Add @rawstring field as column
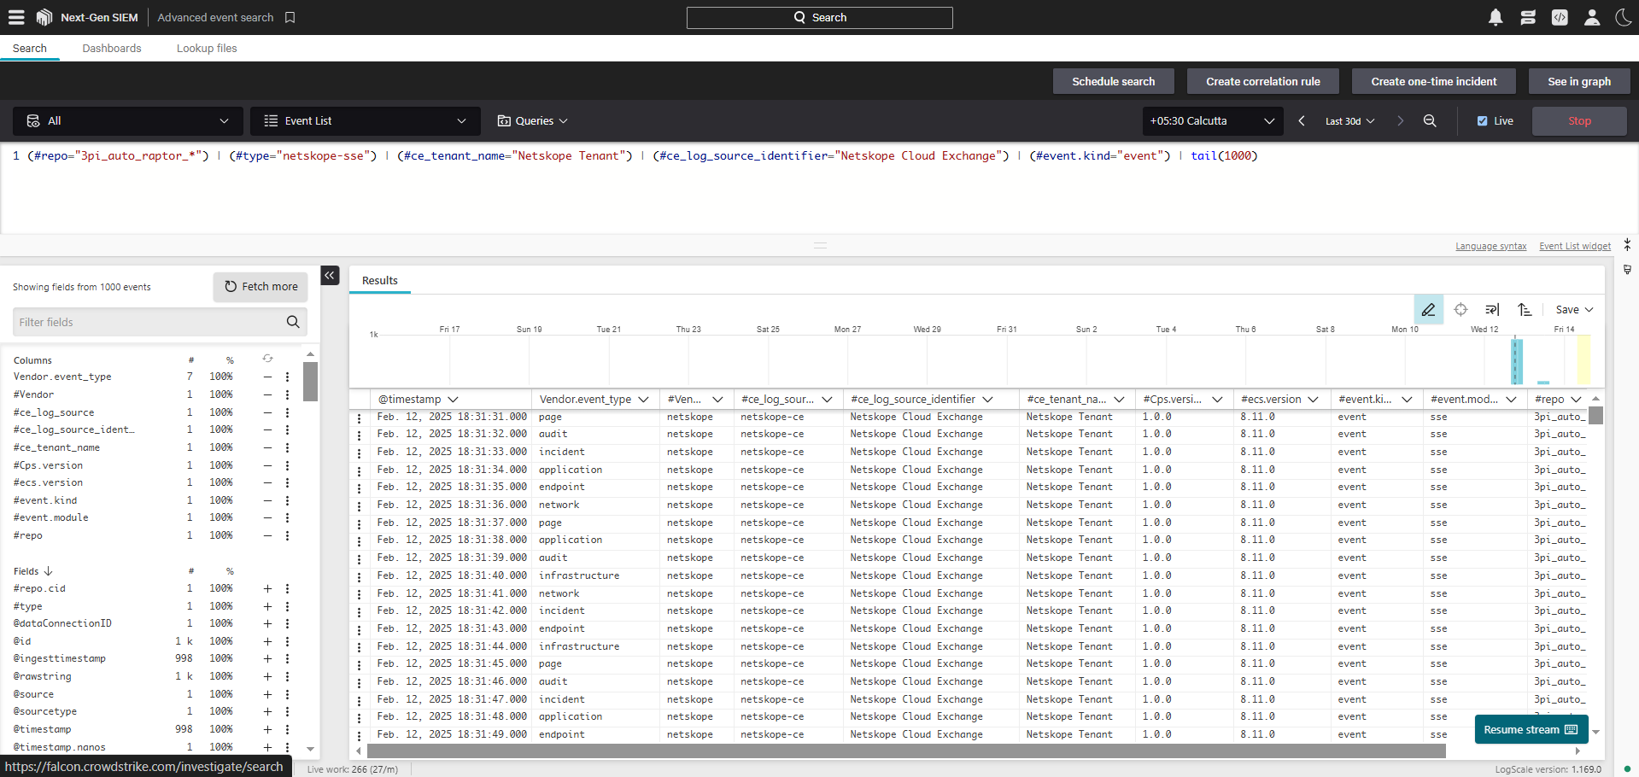This screenshot has width=1639, height=777. click(267, 676)
